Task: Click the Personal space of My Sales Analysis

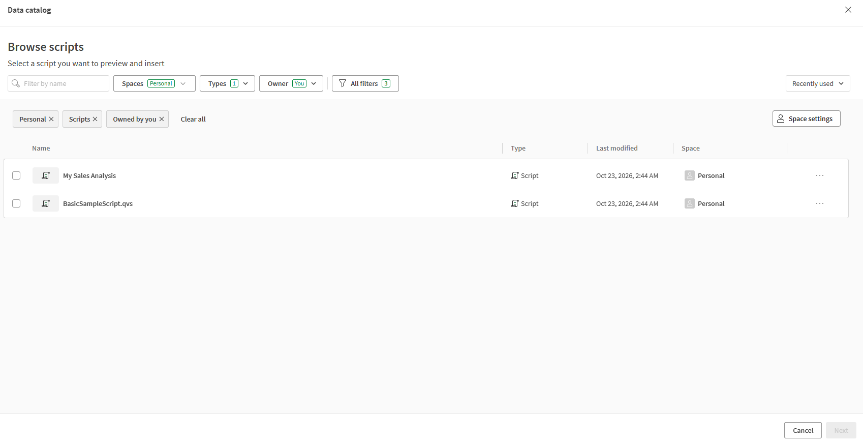Action: 705,175
